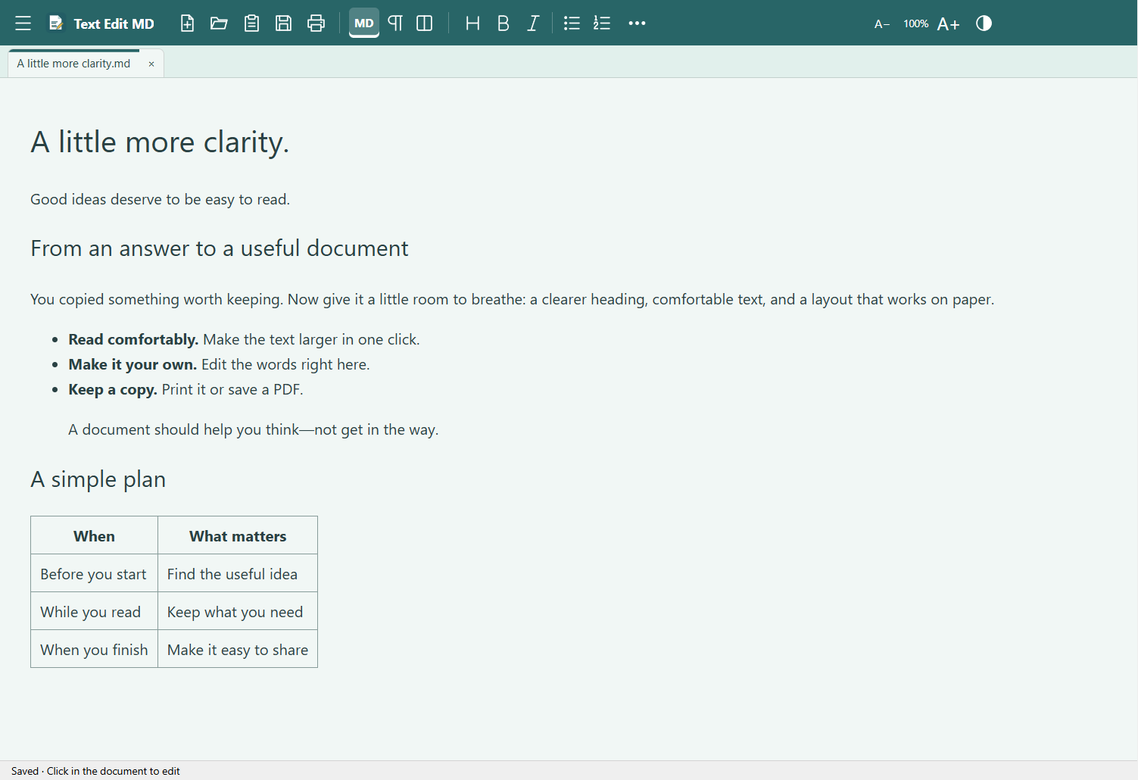The height and width of the screenshot is (780, 1138).
Task: Toggle paragraph marks view
Action: click(x=395, y=23)
